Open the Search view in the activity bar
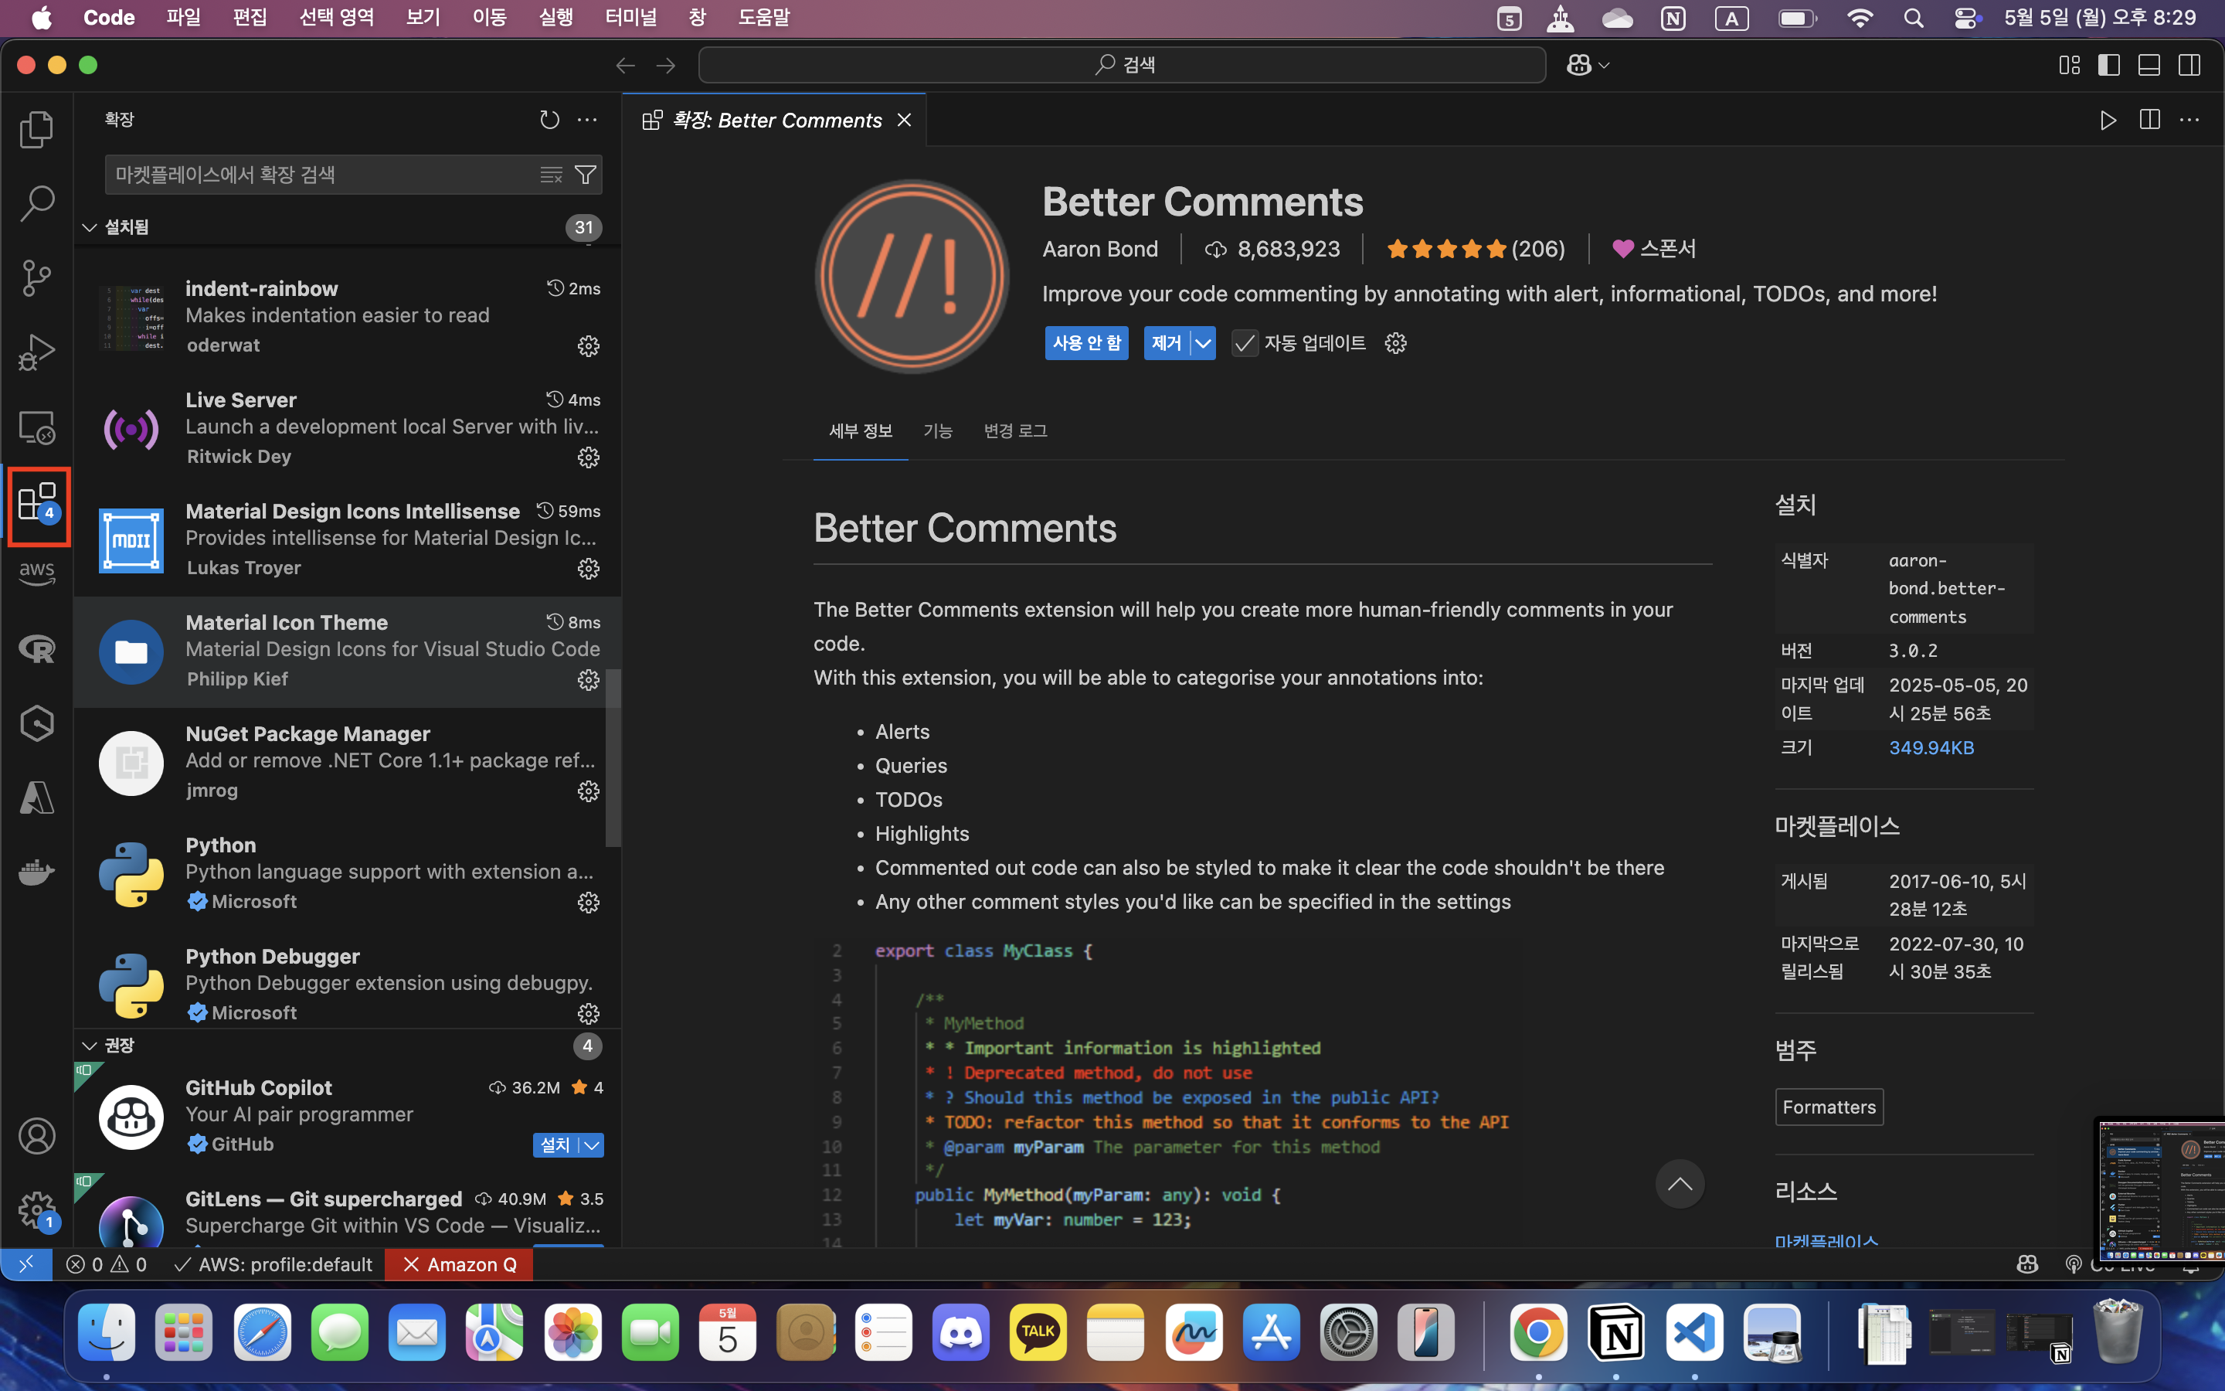The width and height of the screenshot is (2225, 1391). click(x=37, y=203)
